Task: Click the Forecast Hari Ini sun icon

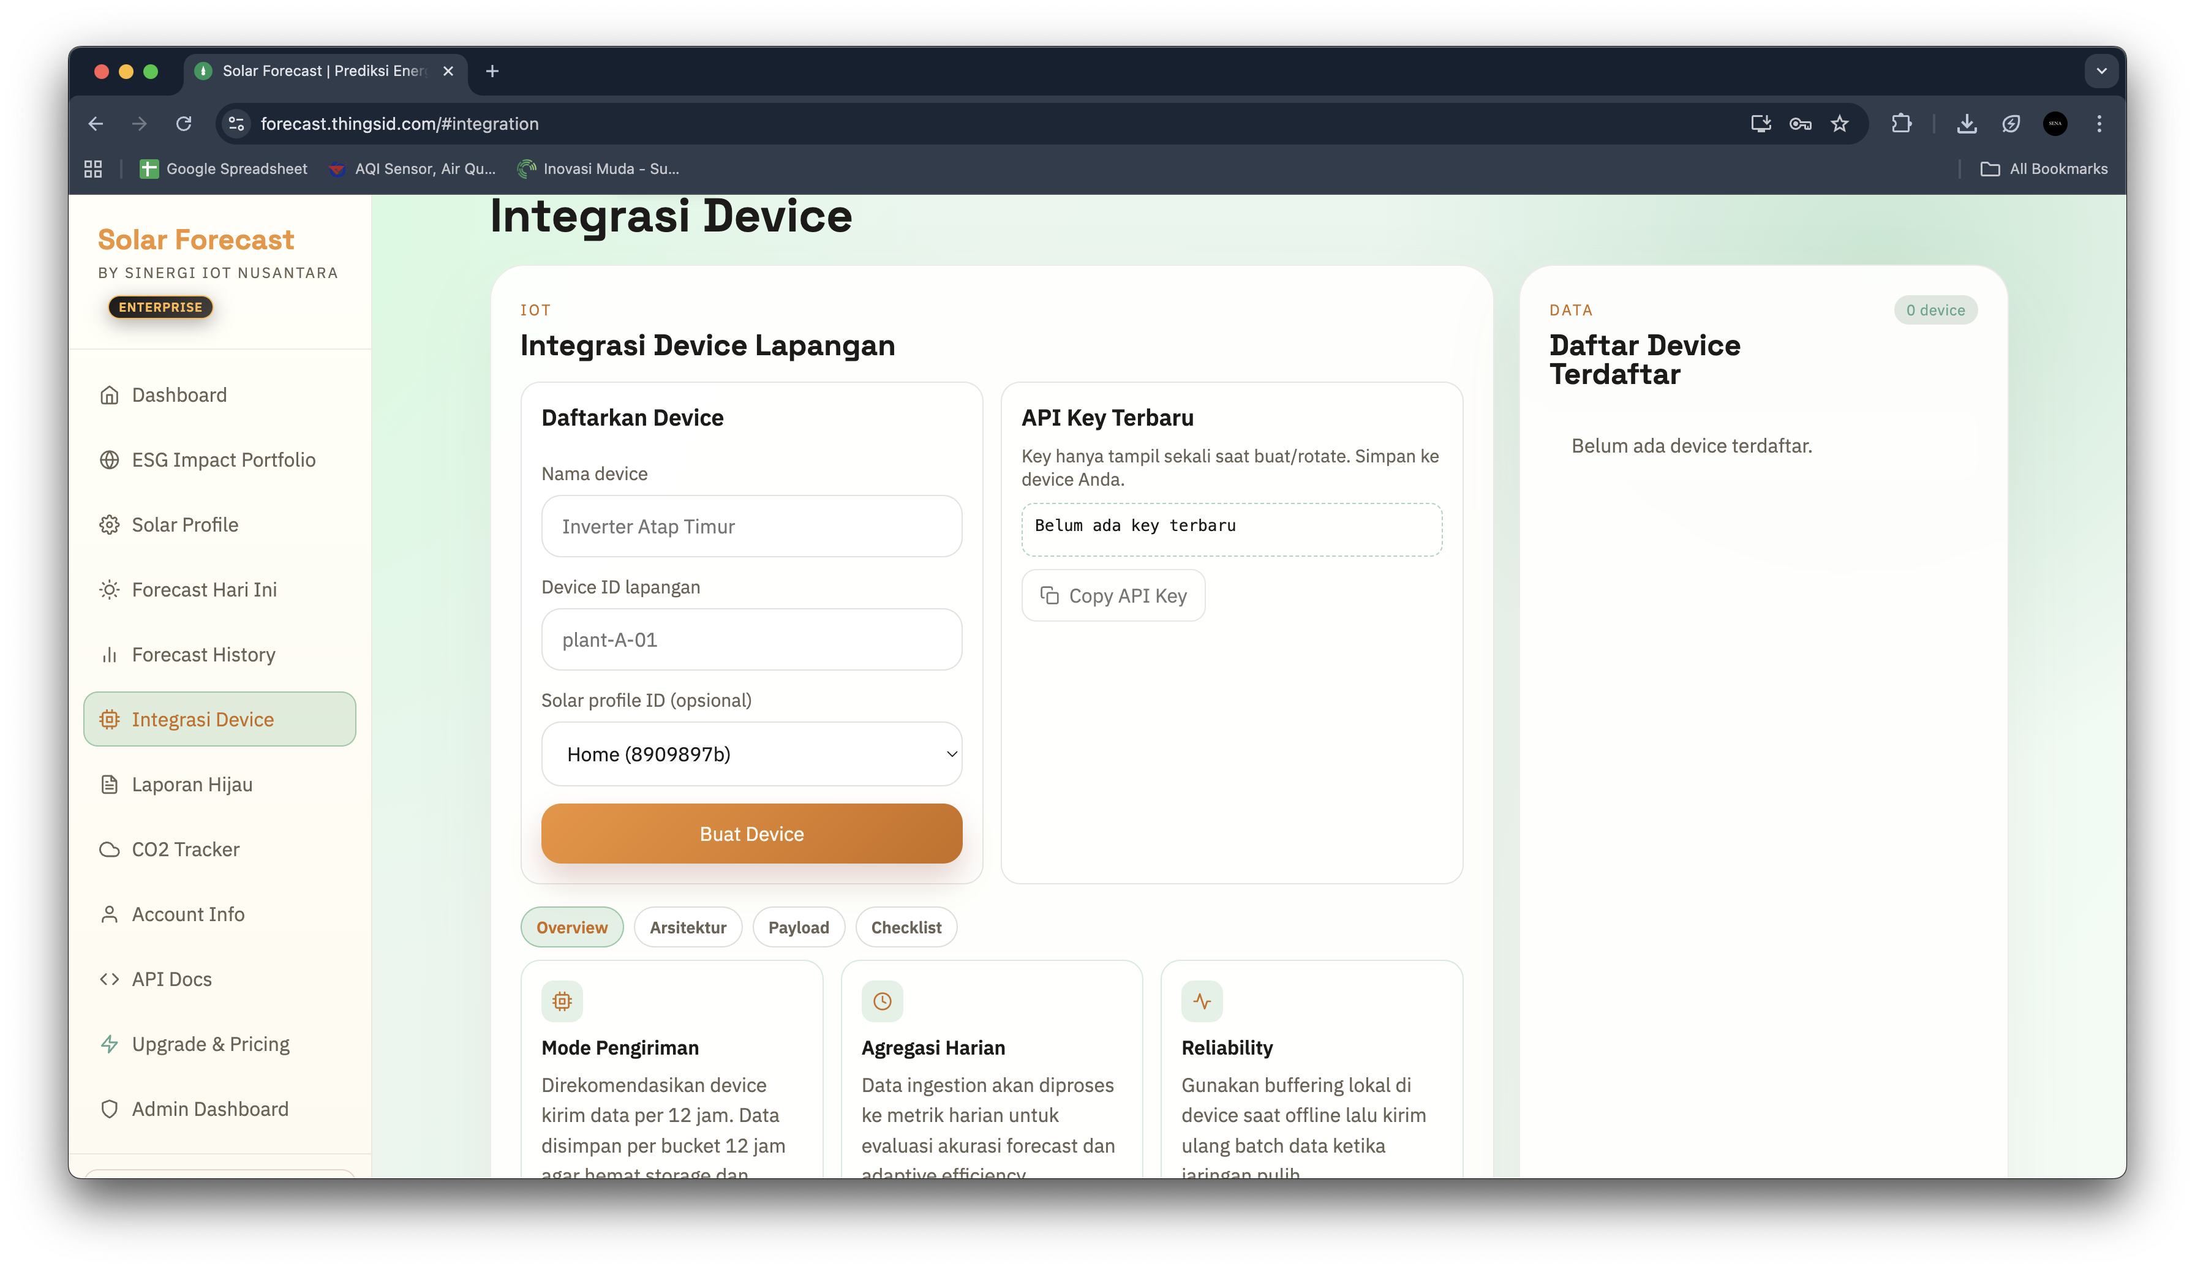Action: [109, 590]
